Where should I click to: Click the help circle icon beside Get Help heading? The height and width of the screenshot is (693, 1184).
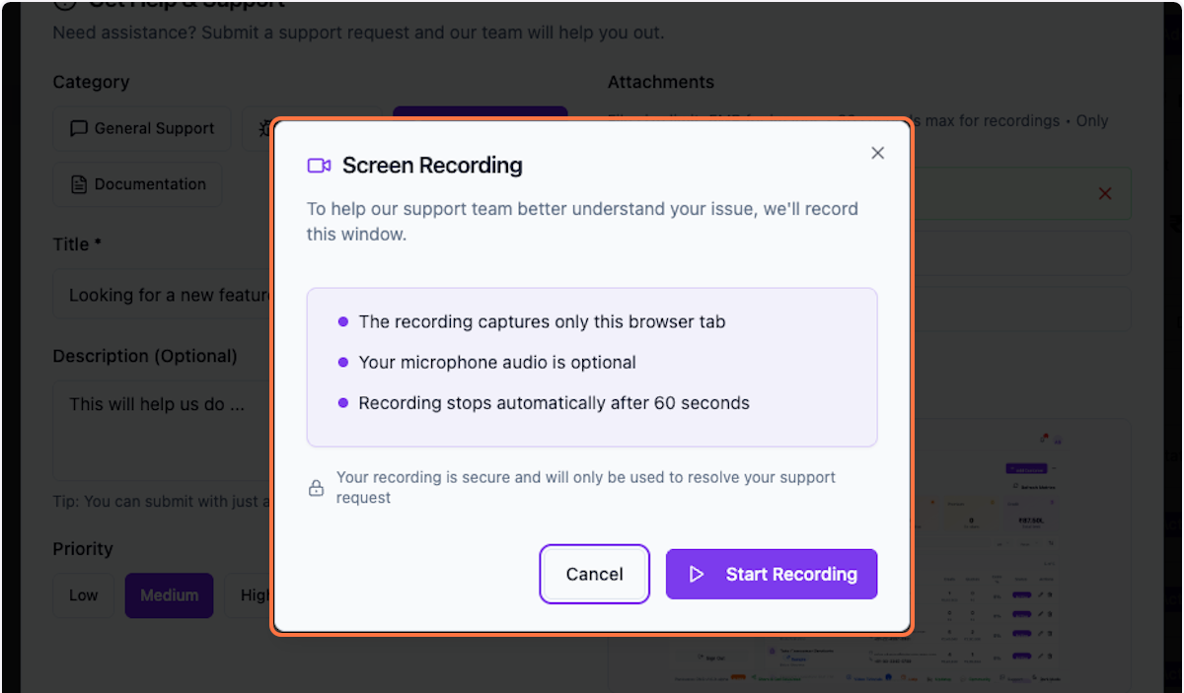pos(62,6)
